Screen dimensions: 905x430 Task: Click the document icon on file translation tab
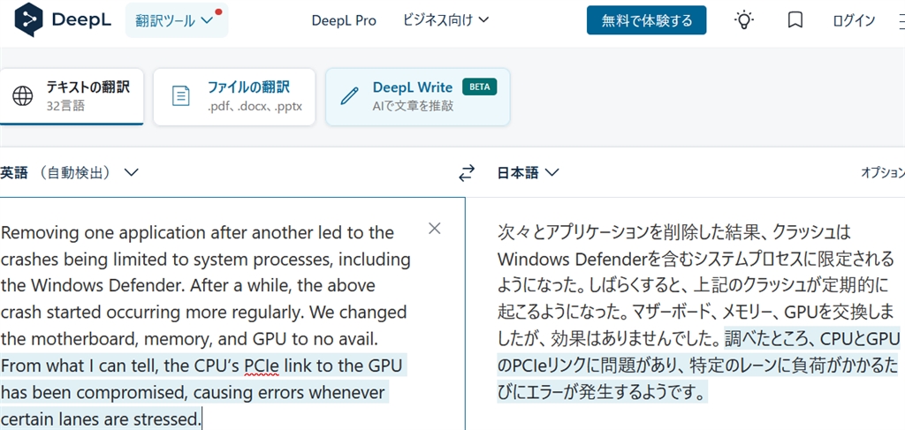coord(181,95)
